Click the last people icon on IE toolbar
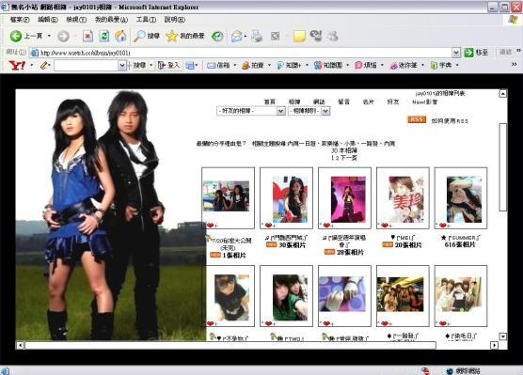Viewport: 523px width, 375px height. [x=333, y=36]
